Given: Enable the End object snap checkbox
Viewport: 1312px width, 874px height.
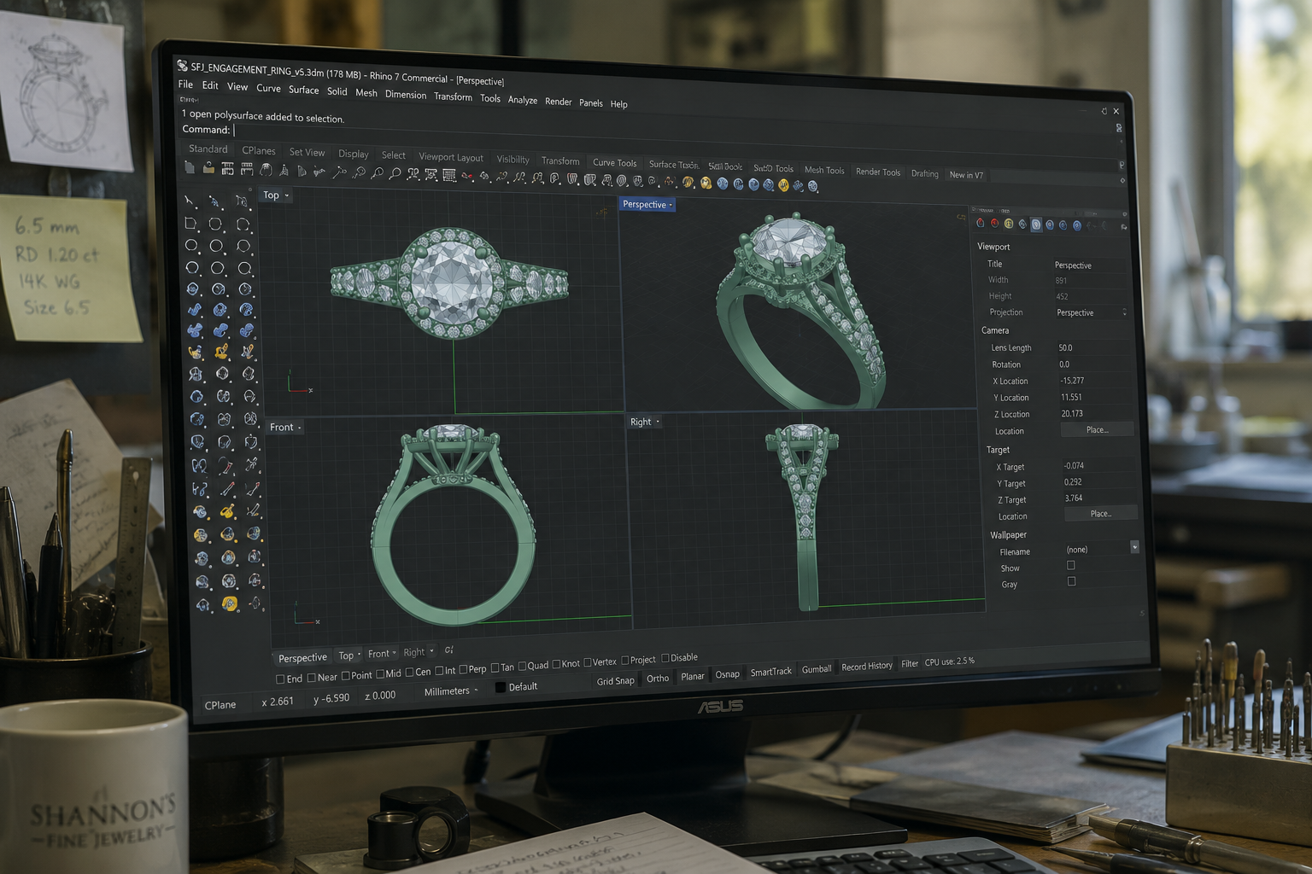Looking at the screenshot, I should click(x=280, y=679).
